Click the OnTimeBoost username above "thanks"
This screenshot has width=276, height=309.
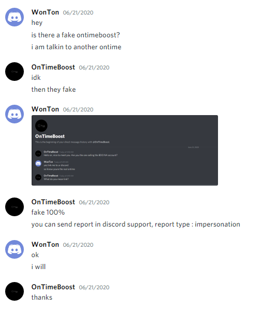[x=53, y=287]
